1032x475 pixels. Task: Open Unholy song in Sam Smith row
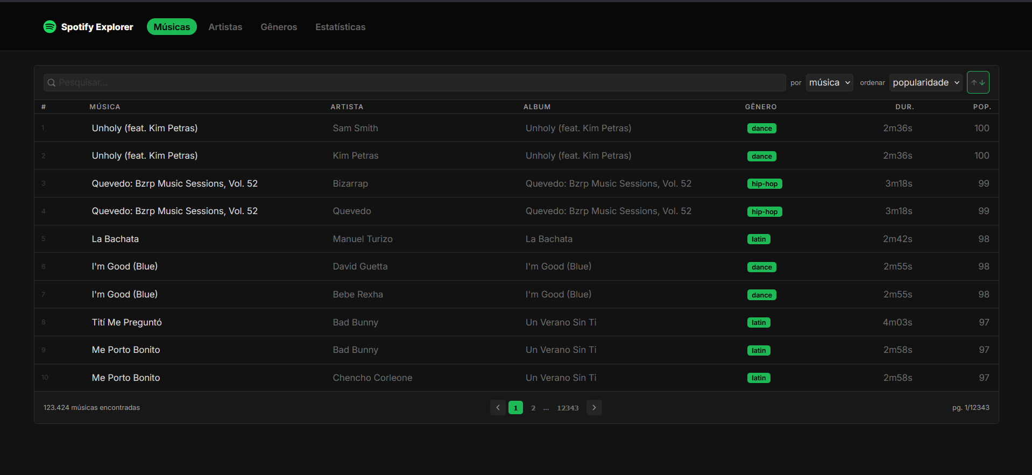coord(145,128)
